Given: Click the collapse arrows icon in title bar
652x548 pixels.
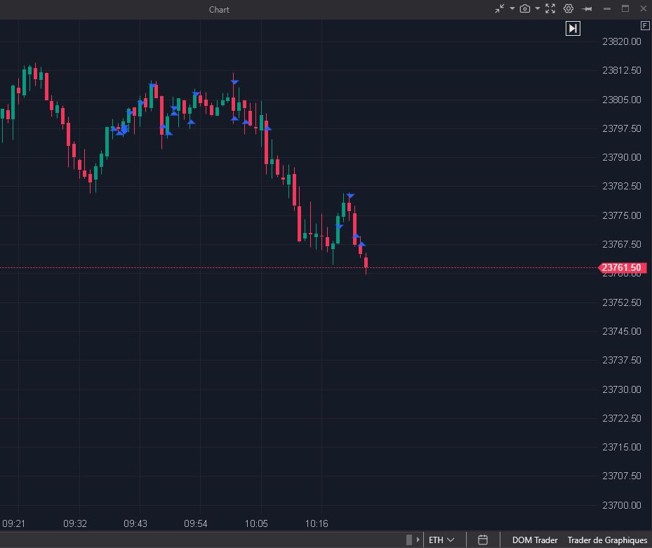Looking at the screenshot, I should (x=500, y=8).
